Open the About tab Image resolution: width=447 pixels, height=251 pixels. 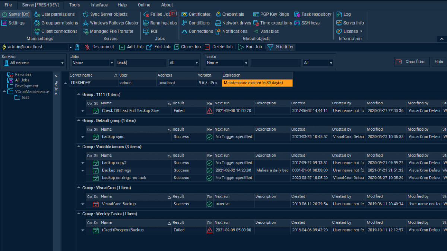point(167,5)
